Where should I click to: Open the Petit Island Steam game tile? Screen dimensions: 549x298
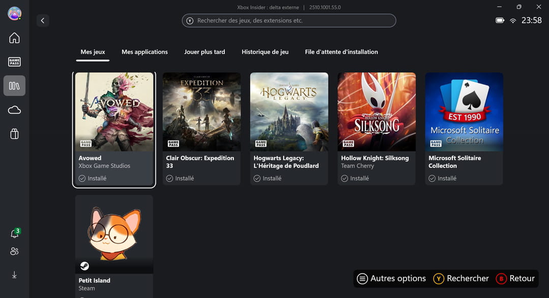tap(114, 235)
